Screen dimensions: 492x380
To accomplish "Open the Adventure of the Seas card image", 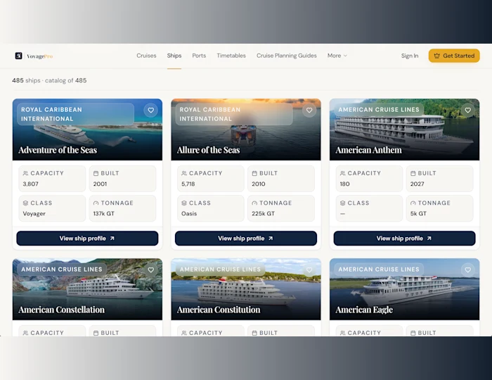I will click(x=87, y=129).
